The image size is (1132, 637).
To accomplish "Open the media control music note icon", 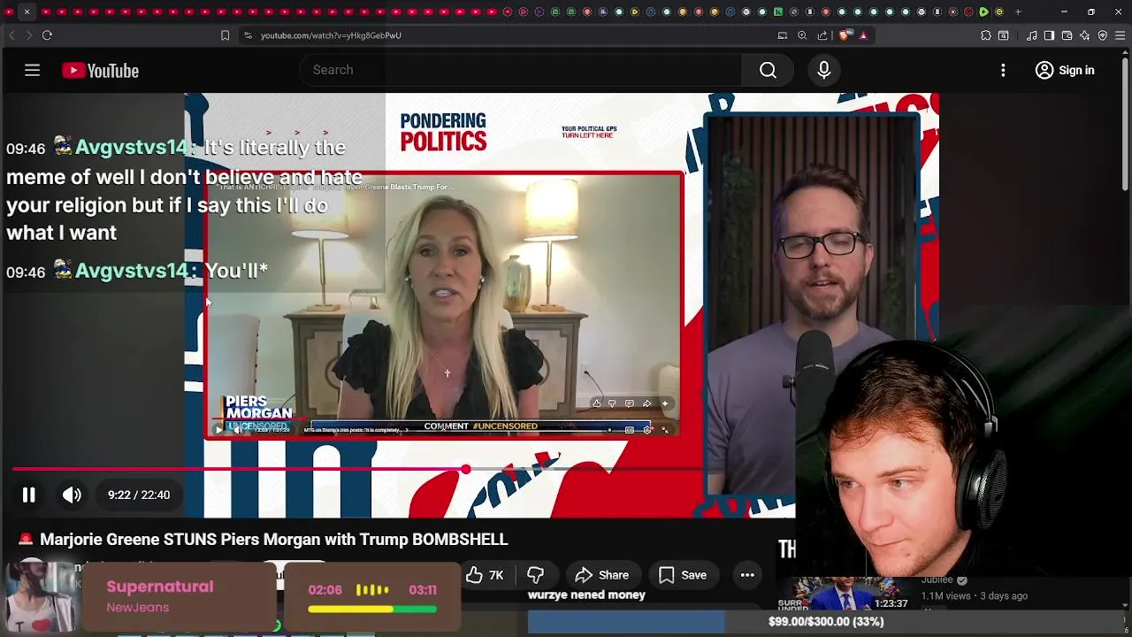I will [x=1032, y=35].
